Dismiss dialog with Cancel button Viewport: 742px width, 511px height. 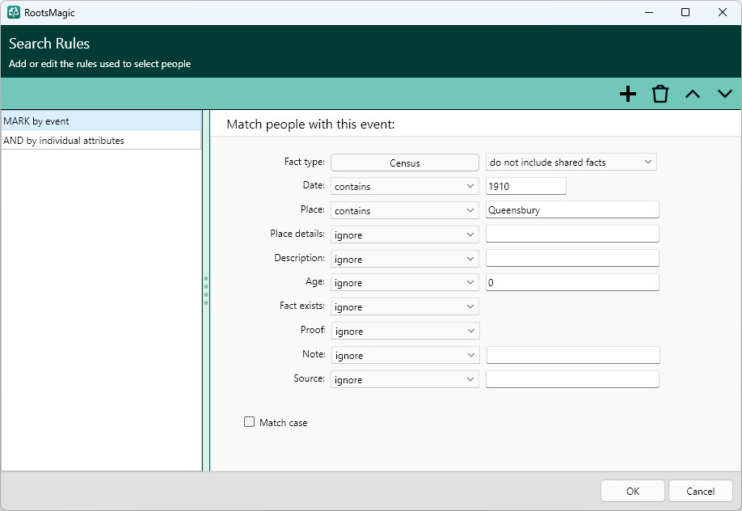tap(700, 491)
